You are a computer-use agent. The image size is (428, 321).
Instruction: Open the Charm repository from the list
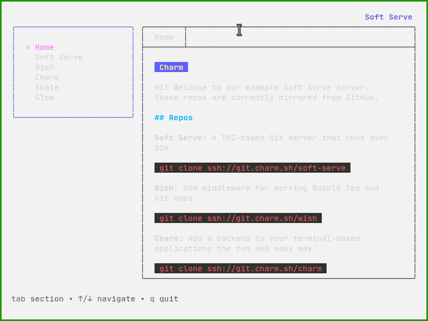[x=47, y=77]
